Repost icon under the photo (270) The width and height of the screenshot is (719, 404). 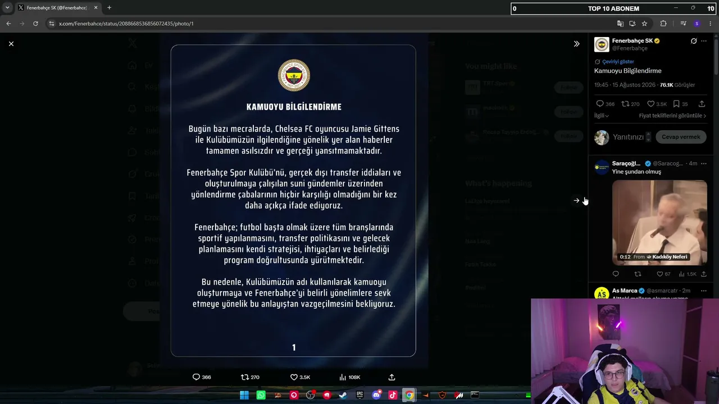click(244, 377)
